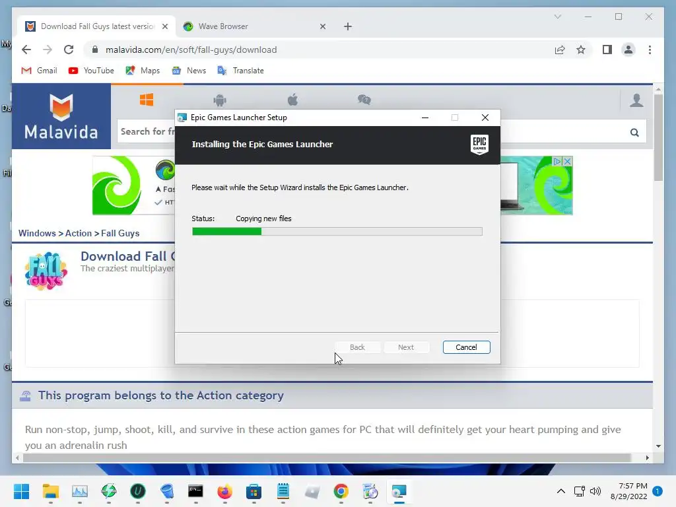676x507 pixels.
Task: Open Chrome from taskbar
Action: (x=341, y=491)
